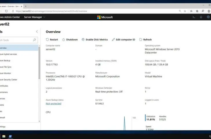Click the Restart server button
This screenshot has height=139, width=211.
pos(52,40)
